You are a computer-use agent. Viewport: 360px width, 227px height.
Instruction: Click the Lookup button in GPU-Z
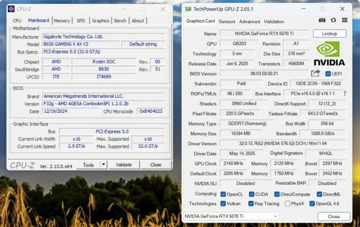click(x=329, y=33)
